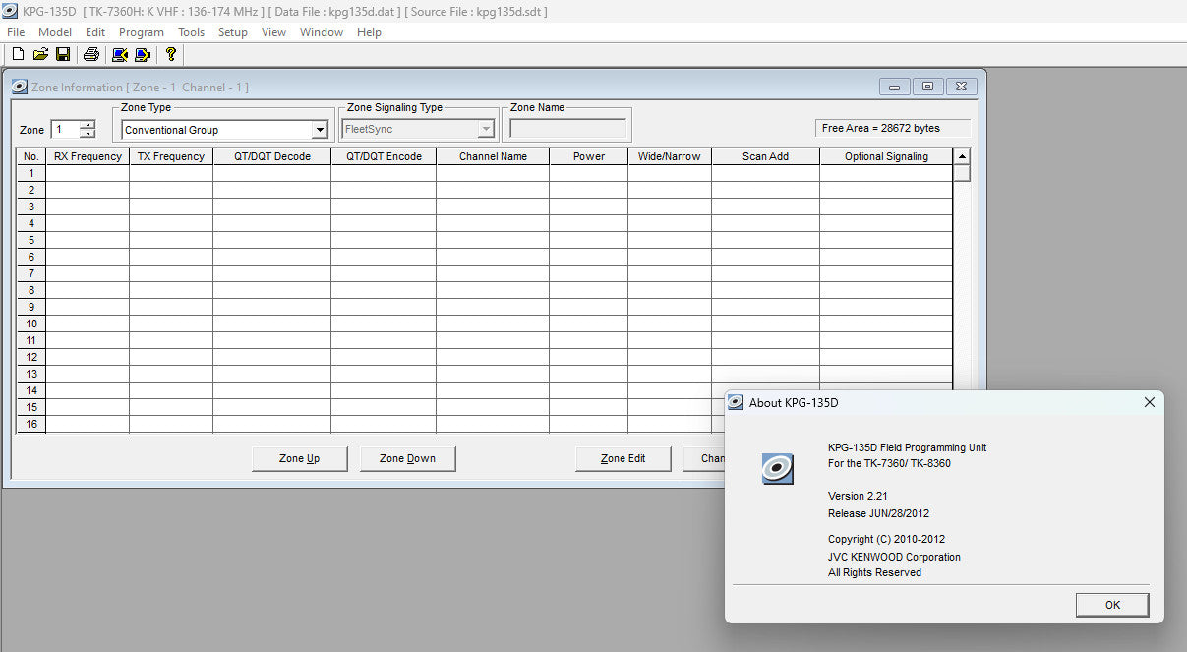
Task: Click the Wide/Narrow column header
Action: click(670, 156)
